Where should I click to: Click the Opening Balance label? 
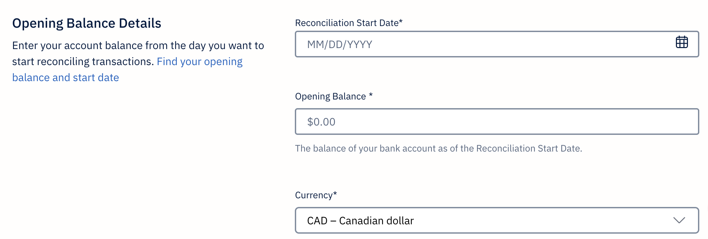(x=330, y=96)
